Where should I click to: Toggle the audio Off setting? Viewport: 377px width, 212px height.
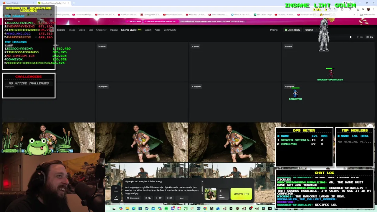(159, 198)
